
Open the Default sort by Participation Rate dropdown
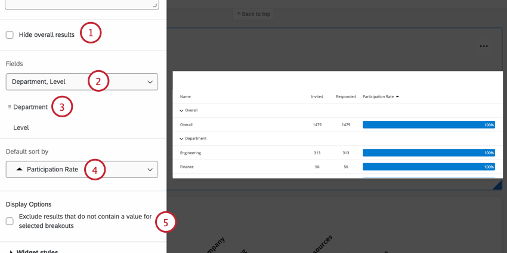(x=82, y=170)
